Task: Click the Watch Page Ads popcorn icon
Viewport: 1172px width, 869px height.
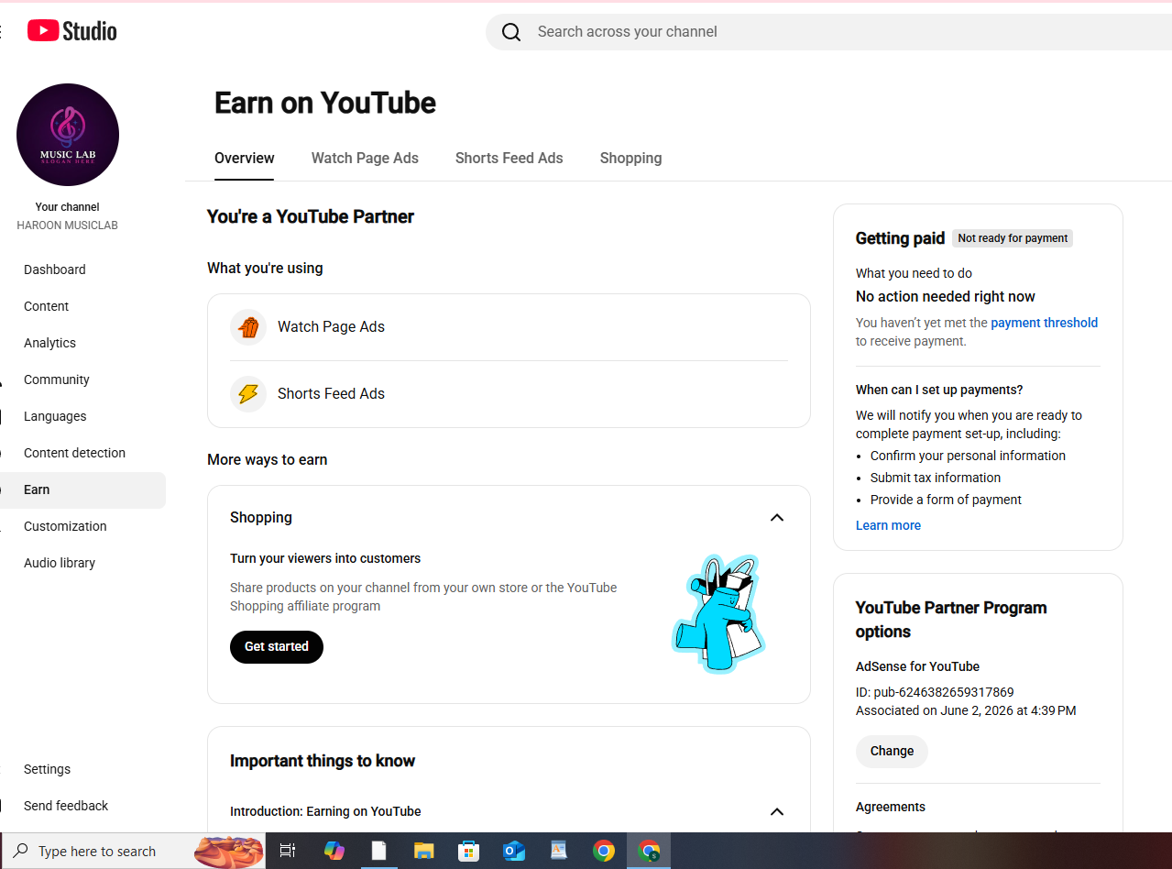Action: [x=248, y=327]
